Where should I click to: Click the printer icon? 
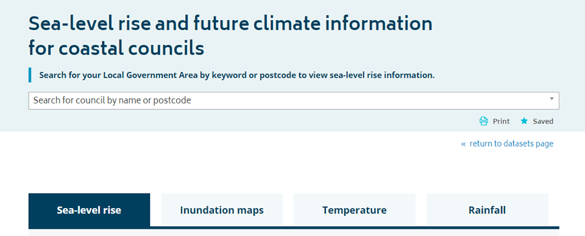pos(483,121)
